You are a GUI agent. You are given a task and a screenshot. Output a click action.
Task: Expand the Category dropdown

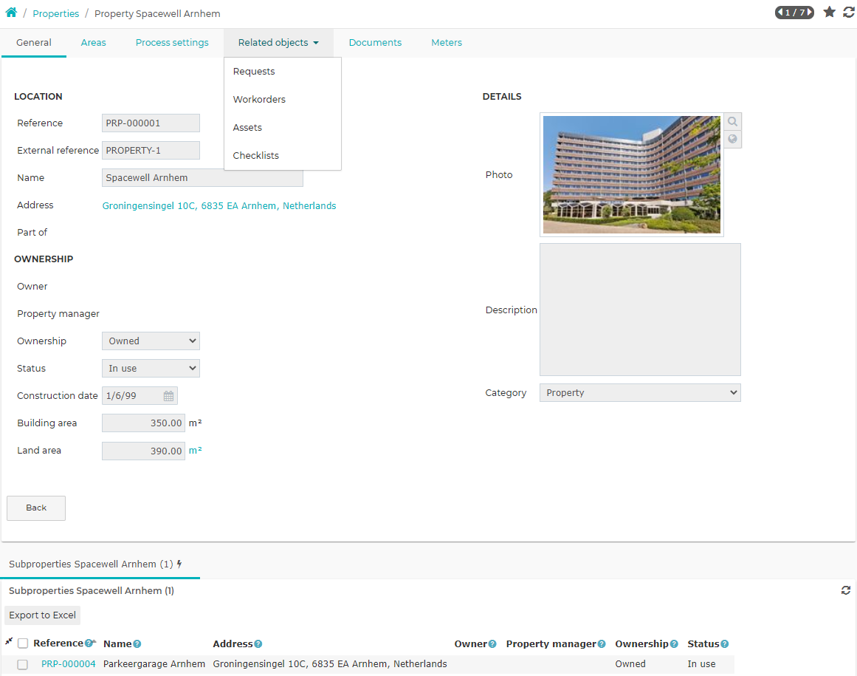coord(640,393)
